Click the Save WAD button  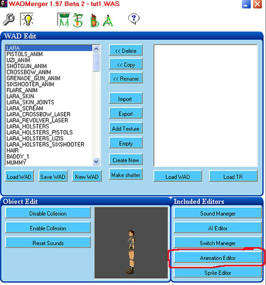[53, 176]
